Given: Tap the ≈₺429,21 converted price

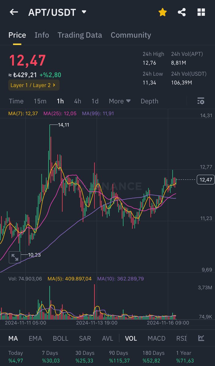Looking at the screenshot, I should [x=23, y=75].
